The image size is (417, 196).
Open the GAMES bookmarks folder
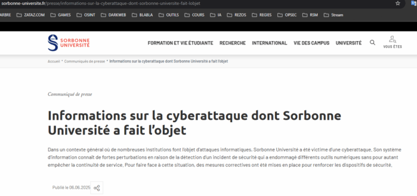click(61, 15)
